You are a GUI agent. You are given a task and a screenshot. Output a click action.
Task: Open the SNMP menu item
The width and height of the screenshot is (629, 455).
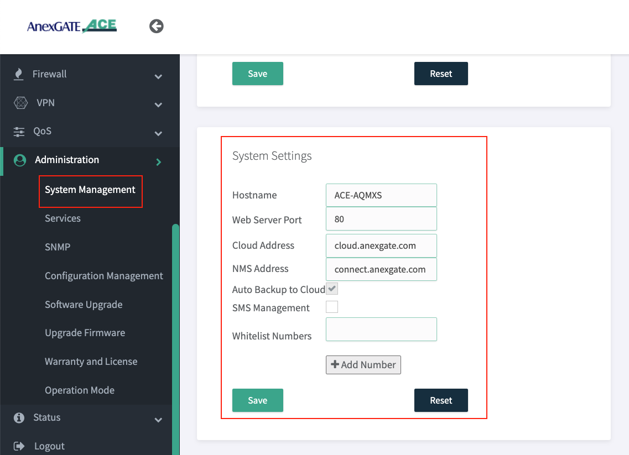[x=58, y=247]
